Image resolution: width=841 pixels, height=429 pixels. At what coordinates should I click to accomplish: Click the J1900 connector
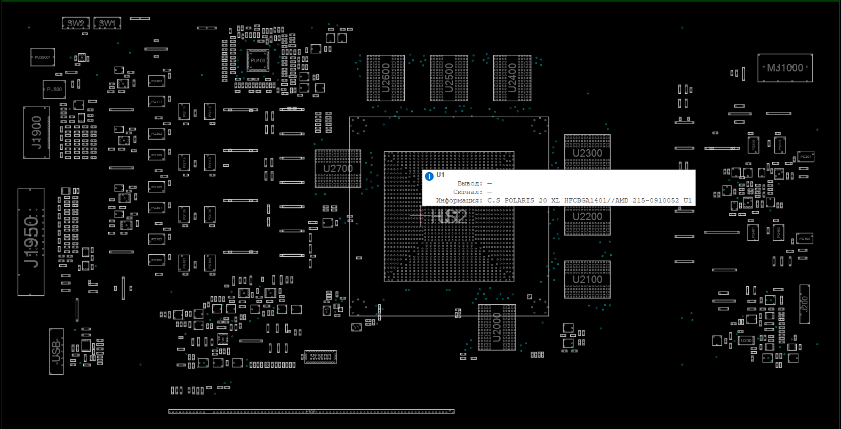click(36, 132)
